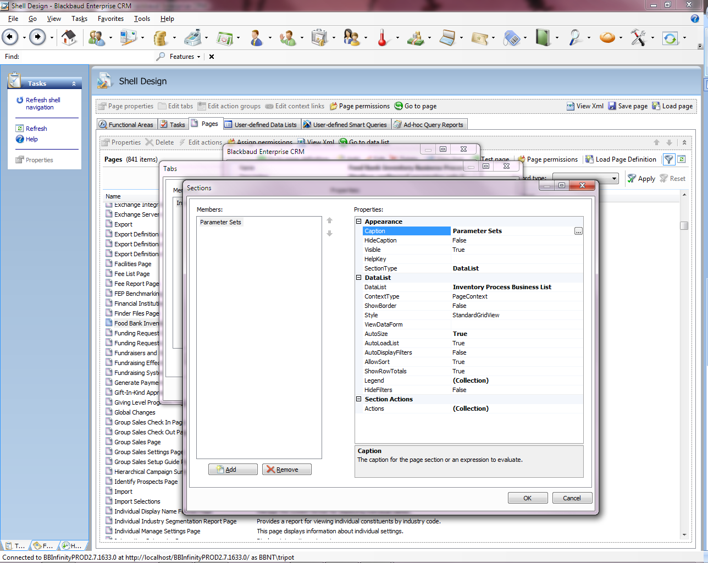Click Add under Members list
Image resolution: width=708 pixels, height=563 pixels.
click(233, 470)
